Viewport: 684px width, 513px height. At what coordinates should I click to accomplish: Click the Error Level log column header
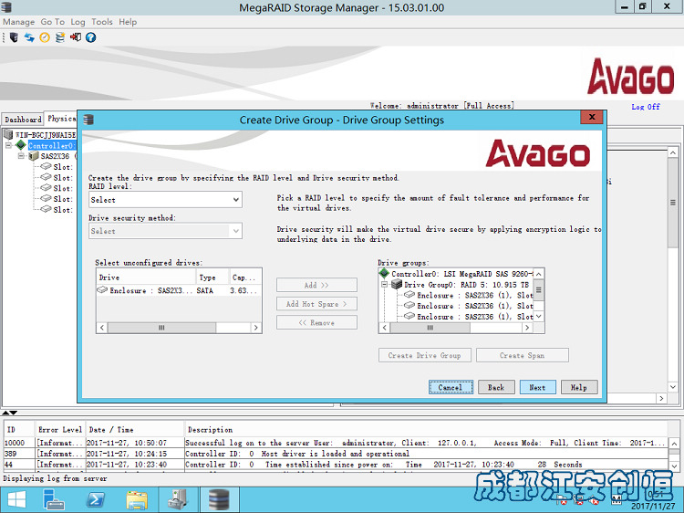coord(59,430)
